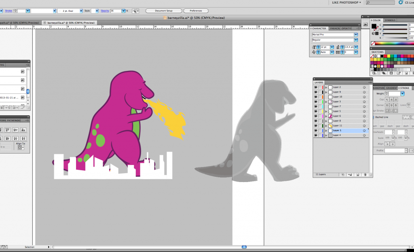
Task: Open the 12 pt font size dropdown
Action: pyautogui.click(x=332, y=47)
